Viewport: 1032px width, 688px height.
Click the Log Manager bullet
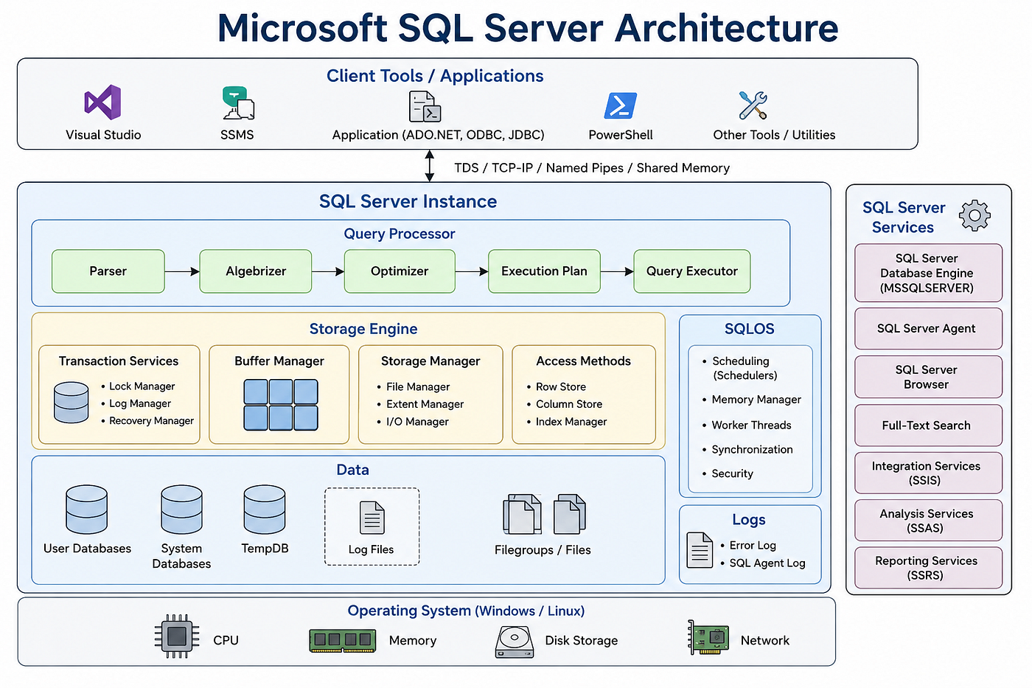click(136, 403)
